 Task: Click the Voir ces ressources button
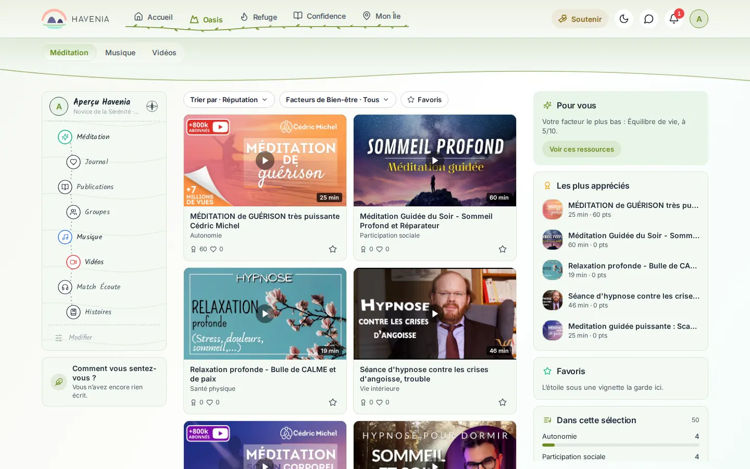(582, 149)
